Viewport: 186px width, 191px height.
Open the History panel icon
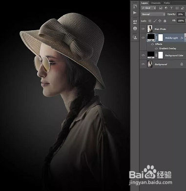pos(135,6)
